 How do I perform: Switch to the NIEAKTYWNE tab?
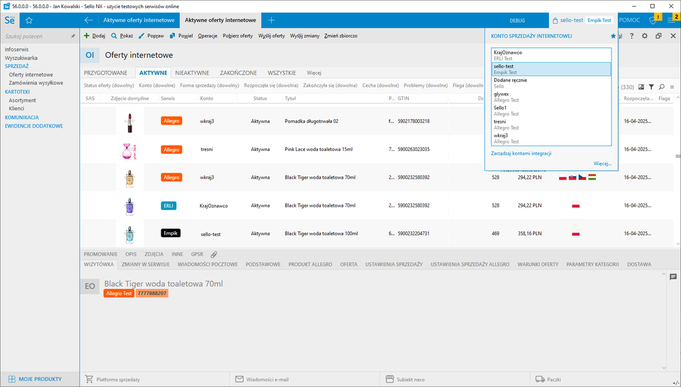coord(191,72)
